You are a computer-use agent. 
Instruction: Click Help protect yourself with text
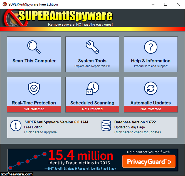click(148, 152)
